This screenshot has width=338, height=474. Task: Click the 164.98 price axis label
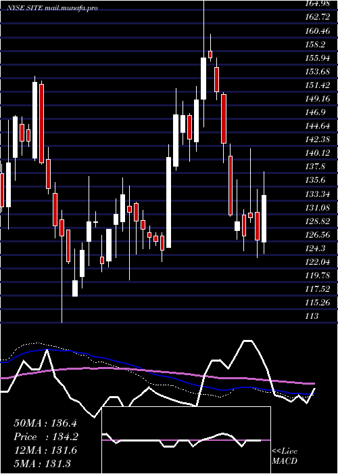(x=318, y=3)
